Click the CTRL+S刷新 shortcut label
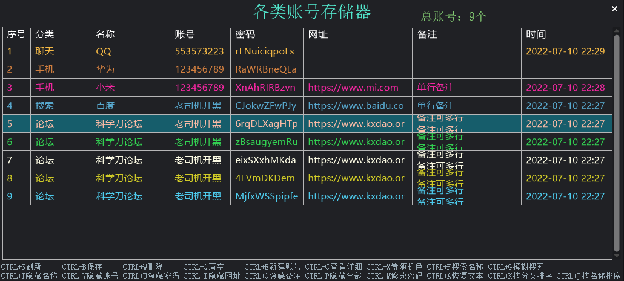The height and width of the screenshot is (281, 624). (21, 267)
